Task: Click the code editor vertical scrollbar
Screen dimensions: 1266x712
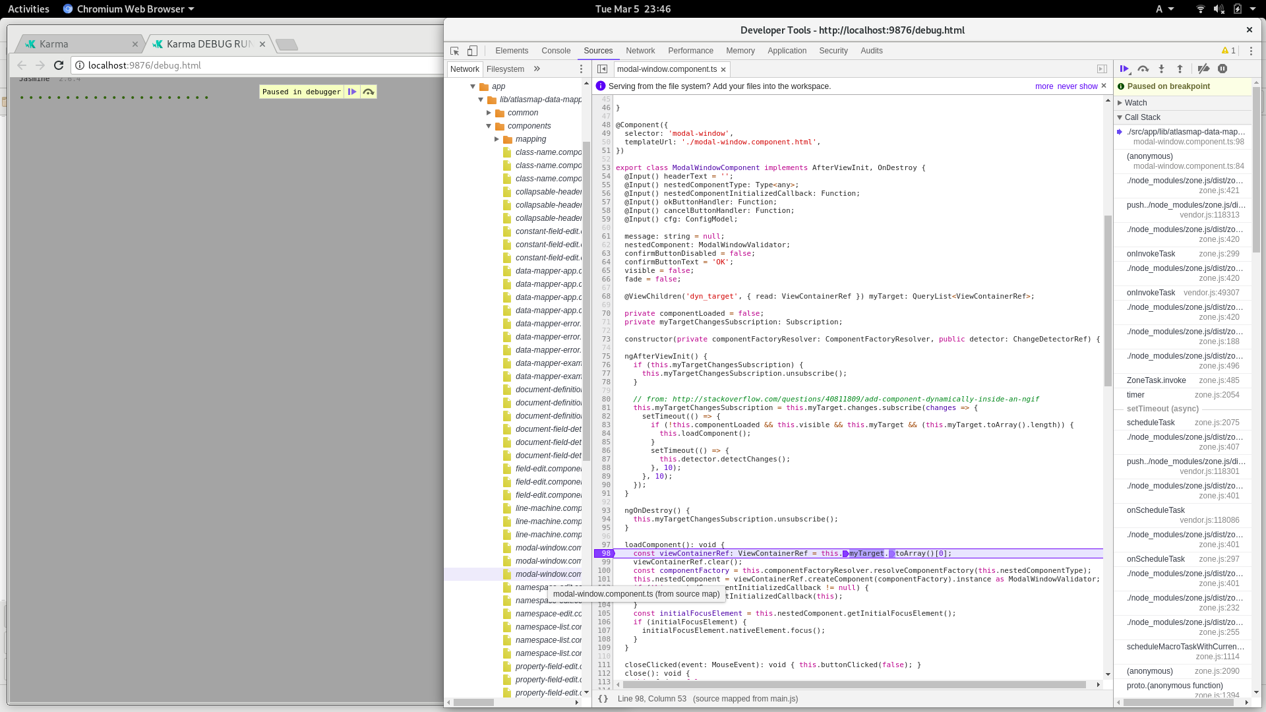Action: tap(1108, 301)
